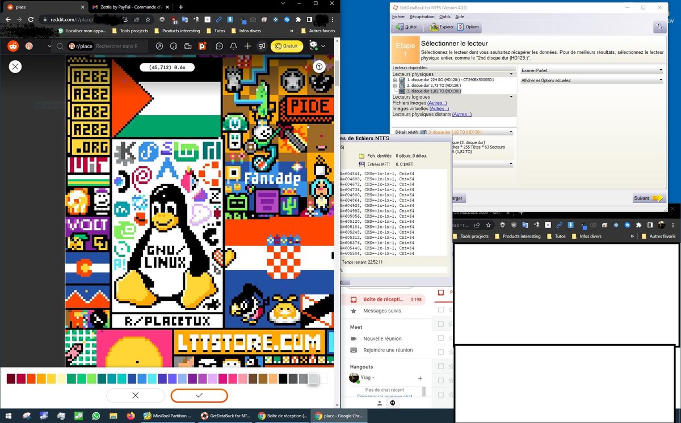The width and height of the screenshot is (681, 423).
Task: Pick the orange-red color swatch
Action: (x=31, y=379)
